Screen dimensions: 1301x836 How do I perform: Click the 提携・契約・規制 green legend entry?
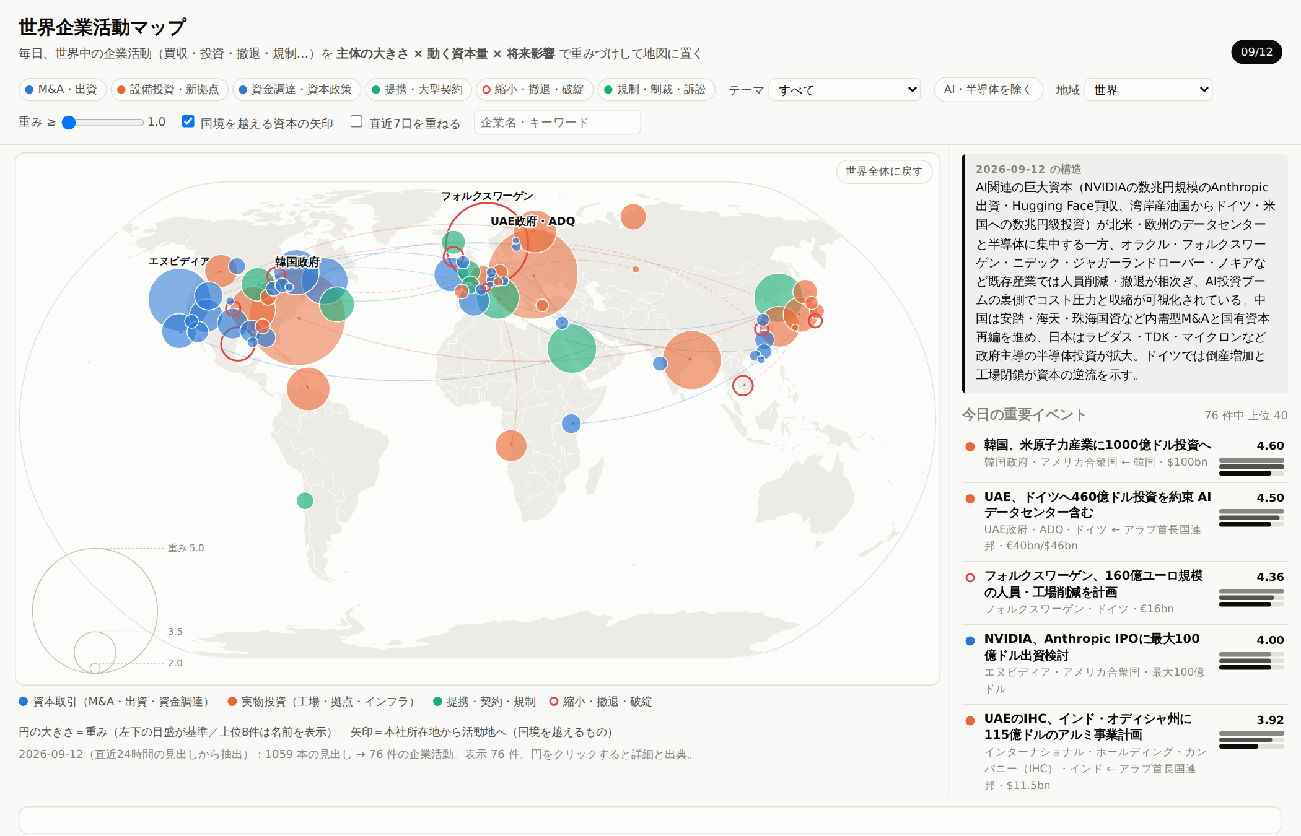(484, 702)
